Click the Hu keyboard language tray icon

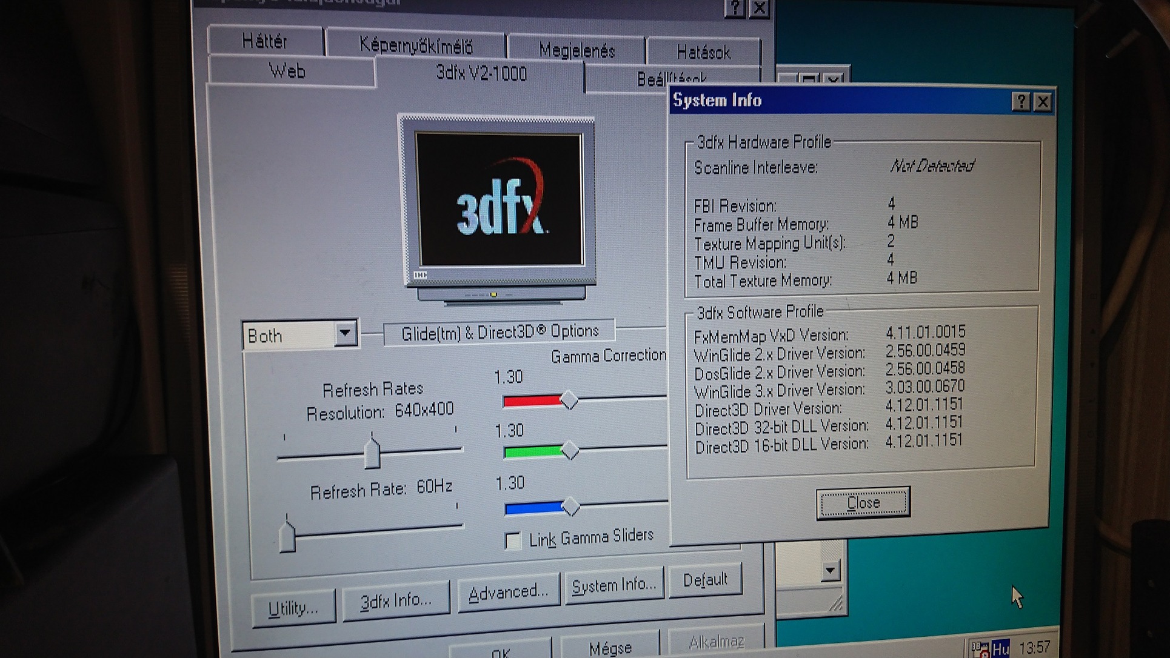[x=1000, y=649]
